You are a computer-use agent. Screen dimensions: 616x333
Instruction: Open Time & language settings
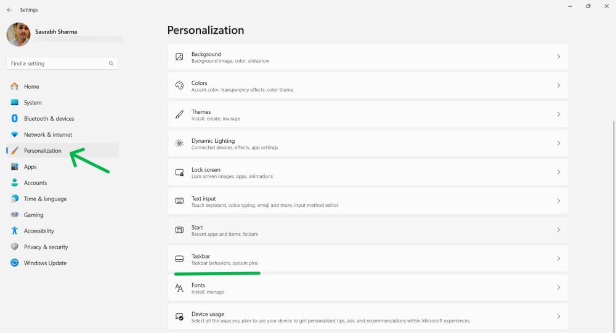click(x=45, y=199)
